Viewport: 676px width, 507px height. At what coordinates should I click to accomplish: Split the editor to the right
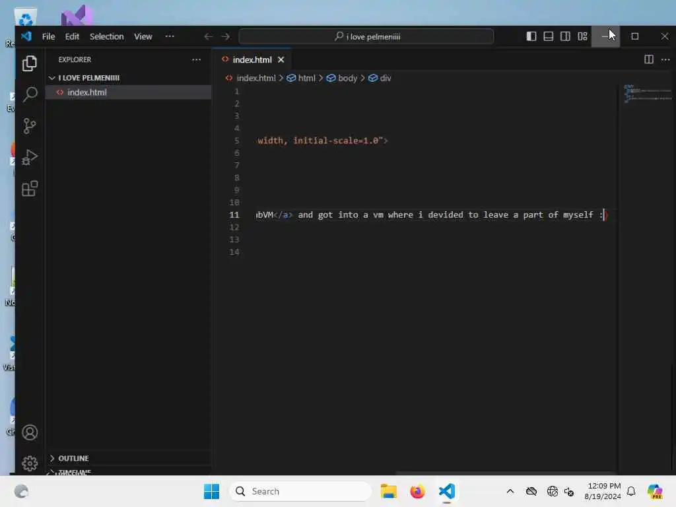(649, 59)
